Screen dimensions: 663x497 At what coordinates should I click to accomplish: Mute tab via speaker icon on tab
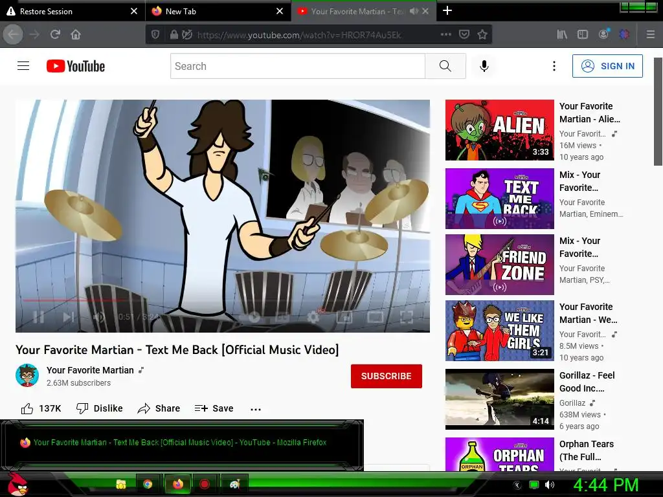(x=414, y=12)
